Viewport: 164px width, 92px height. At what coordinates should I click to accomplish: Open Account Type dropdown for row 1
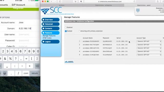click(149, 41)
